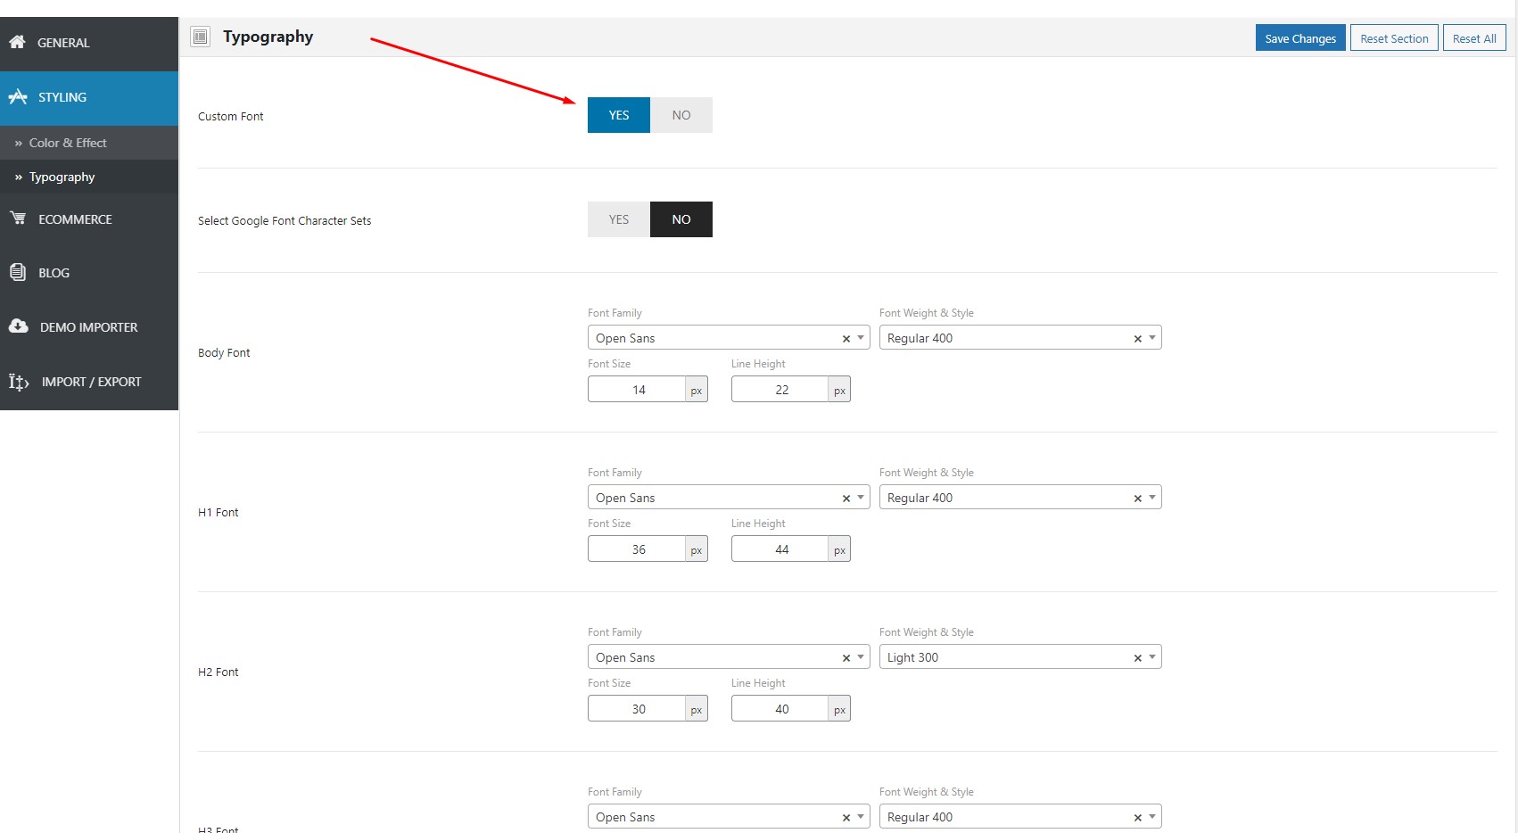Clear H1 Font weight Regular 400
The height and width of the screenshot is (833, 1518).
click(1137, 499)
